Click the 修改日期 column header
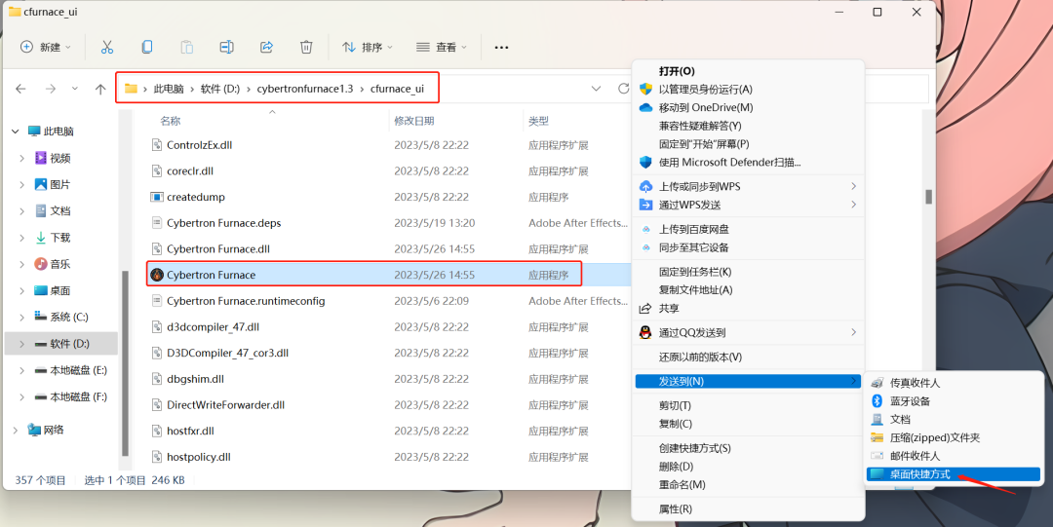The width and height of the screenshot is (1053, 527). pyautogui.click(x=413, y=121)
